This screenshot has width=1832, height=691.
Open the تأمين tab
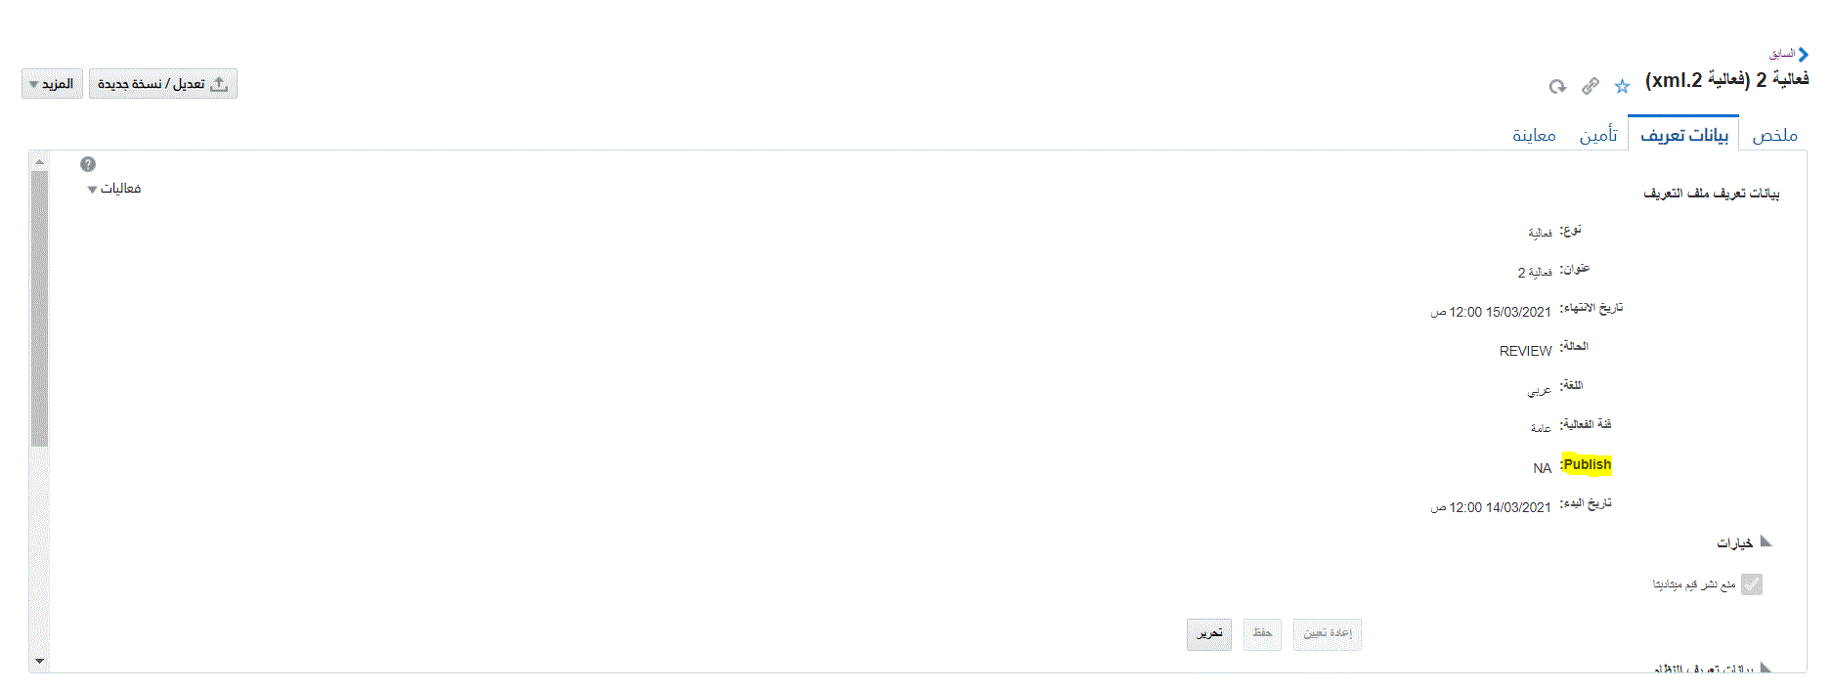tap(1598, 135)
